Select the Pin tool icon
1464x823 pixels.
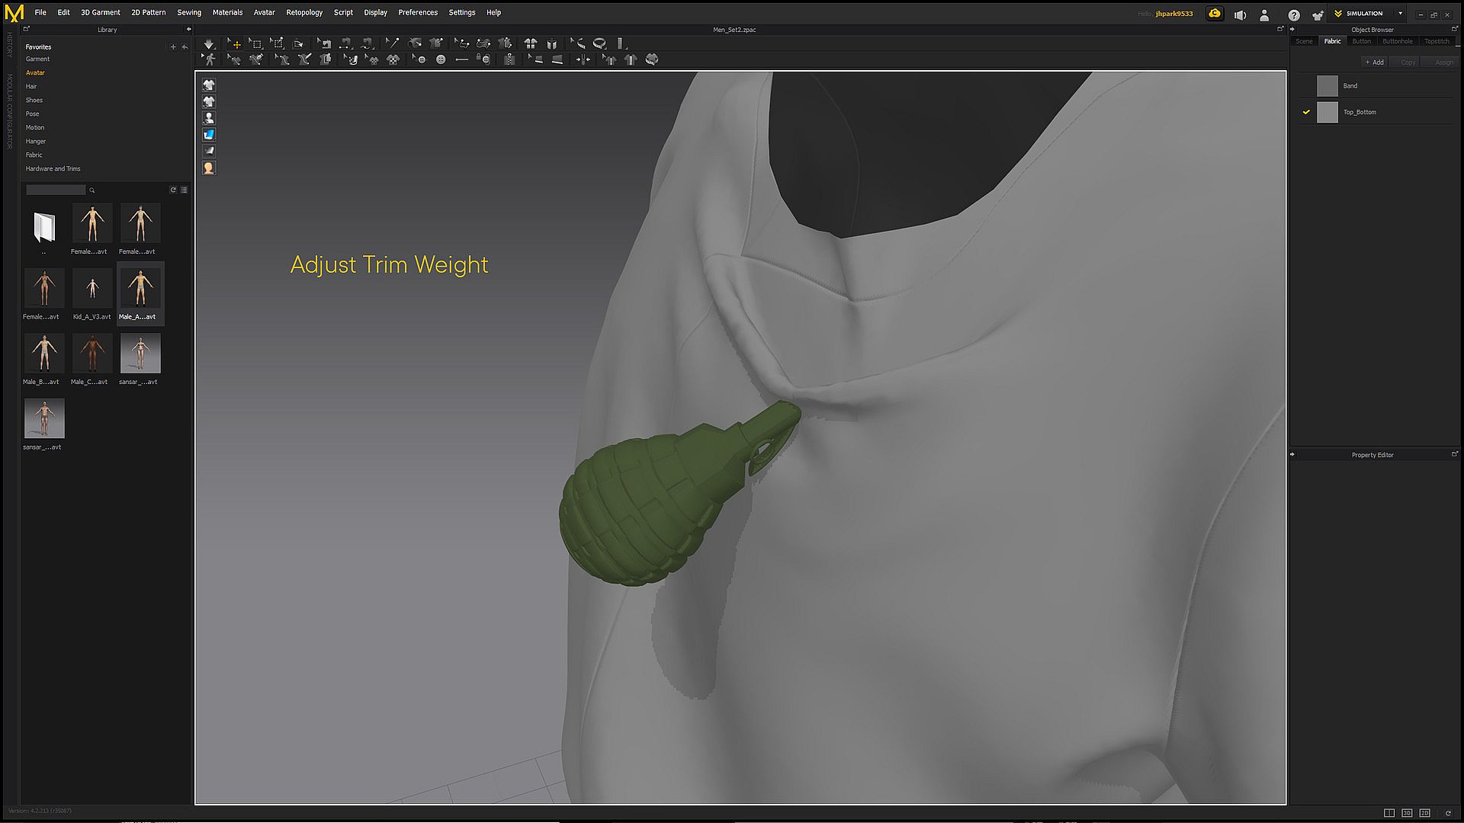coord(391,43)
